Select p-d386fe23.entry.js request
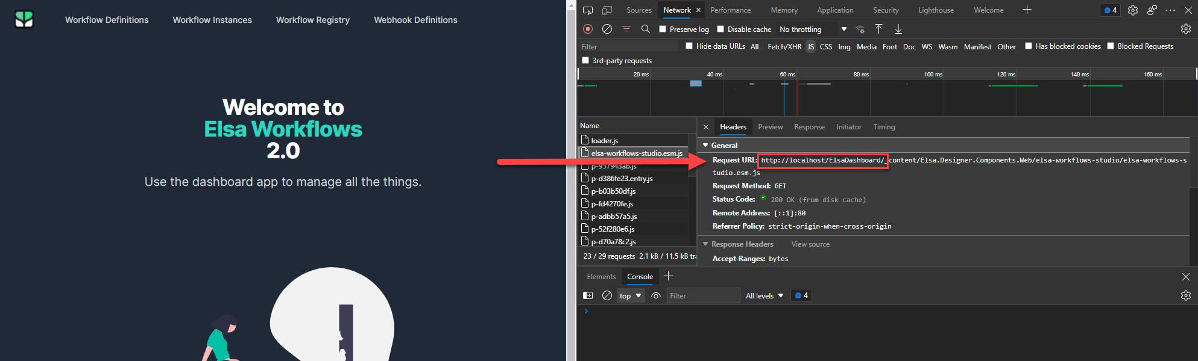Image resolution: width=1198 pixels, height=361 pixels. click(633, 178)
